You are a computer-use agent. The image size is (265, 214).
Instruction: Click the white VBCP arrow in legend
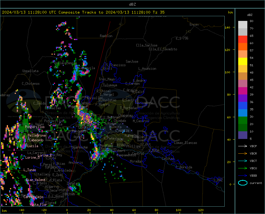243,146
